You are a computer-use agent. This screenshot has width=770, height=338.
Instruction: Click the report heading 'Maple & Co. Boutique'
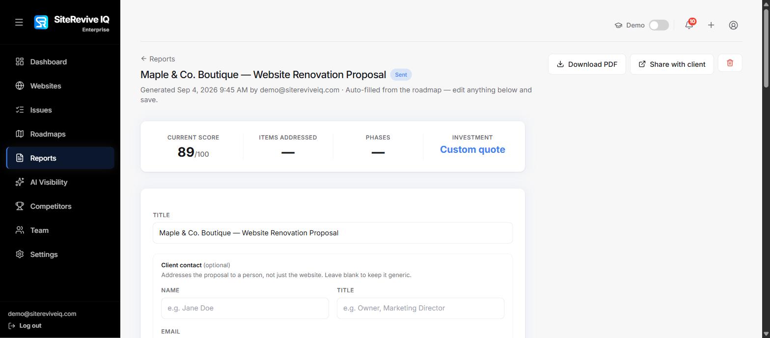[x=263, y=75]
